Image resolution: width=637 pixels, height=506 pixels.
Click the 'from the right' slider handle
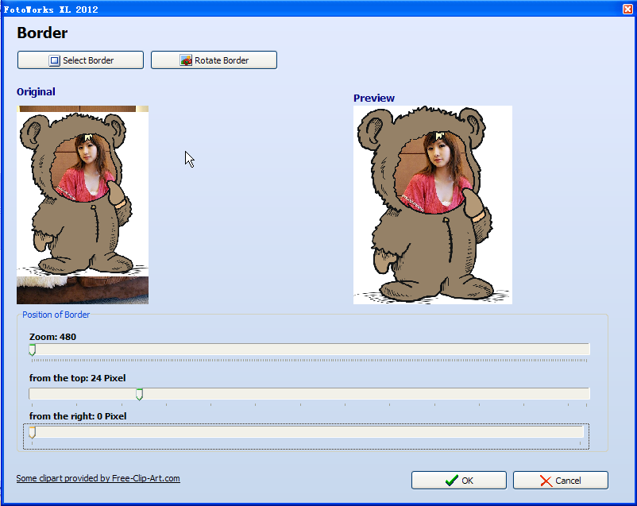point(32,432)
